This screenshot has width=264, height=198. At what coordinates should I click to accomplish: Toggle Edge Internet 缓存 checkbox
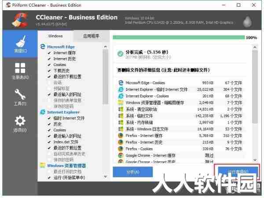[49, 53]
